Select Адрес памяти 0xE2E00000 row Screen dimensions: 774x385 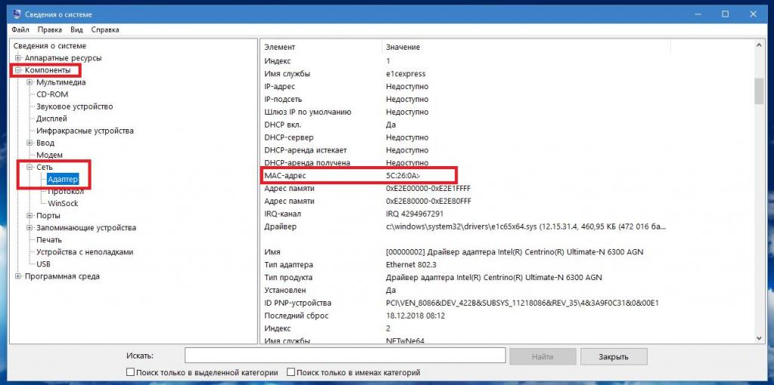[x=464, y=188]
